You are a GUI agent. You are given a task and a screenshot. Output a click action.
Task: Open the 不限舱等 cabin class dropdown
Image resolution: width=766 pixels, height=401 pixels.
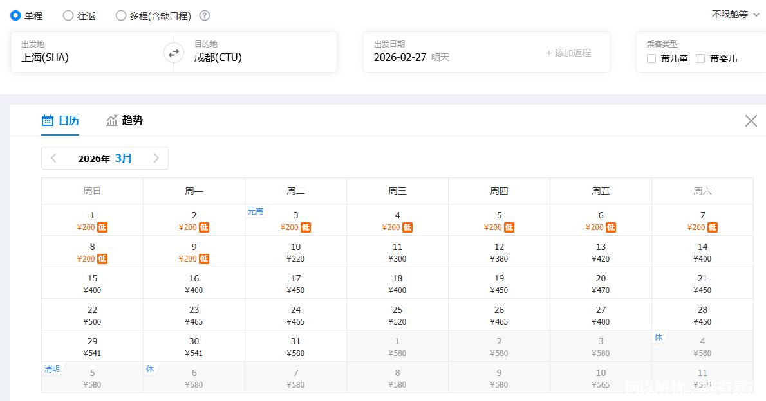point(735,14)
